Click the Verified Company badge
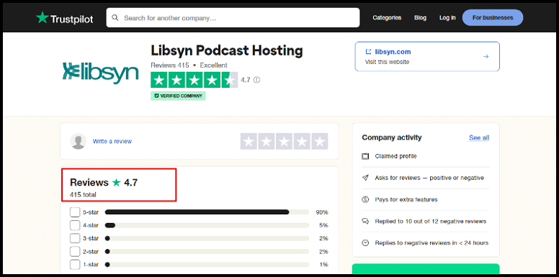Viewport: 559px width, 277px height. 178,96
